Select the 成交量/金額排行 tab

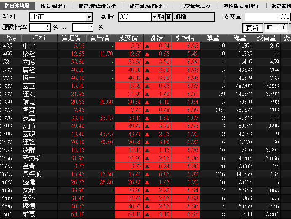148,6
